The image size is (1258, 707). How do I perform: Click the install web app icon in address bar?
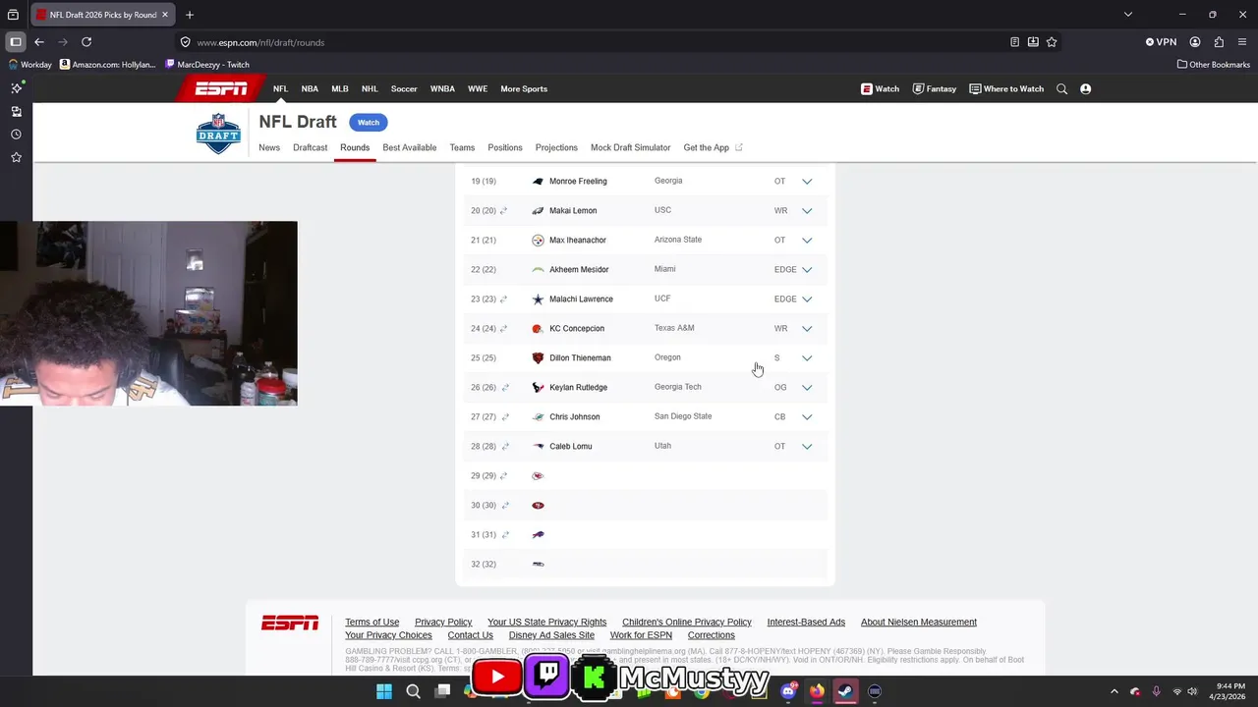pyautogui.click(x=1033, y=42)
